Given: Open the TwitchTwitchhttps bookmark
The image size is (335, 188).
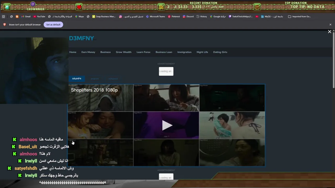Looking at the screenshot, I should (x=241, y=16).
